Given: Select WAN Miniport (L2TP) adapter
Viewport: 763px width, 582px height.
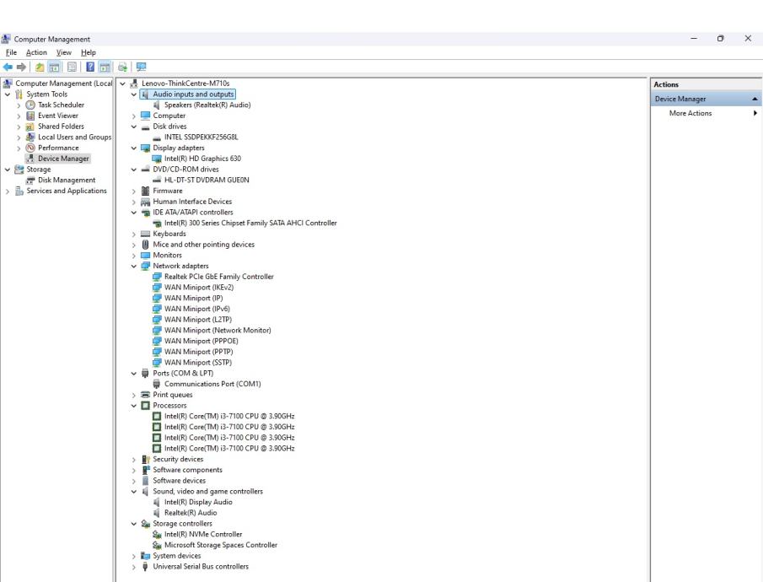Looking at the screenshot, I should click(x=197, y=320).
